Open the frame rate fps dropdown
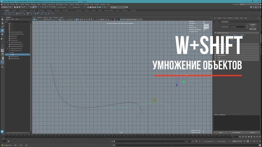The height and width of the screenshot is (147, 262). pyautogui.click(x=237, y=141)
